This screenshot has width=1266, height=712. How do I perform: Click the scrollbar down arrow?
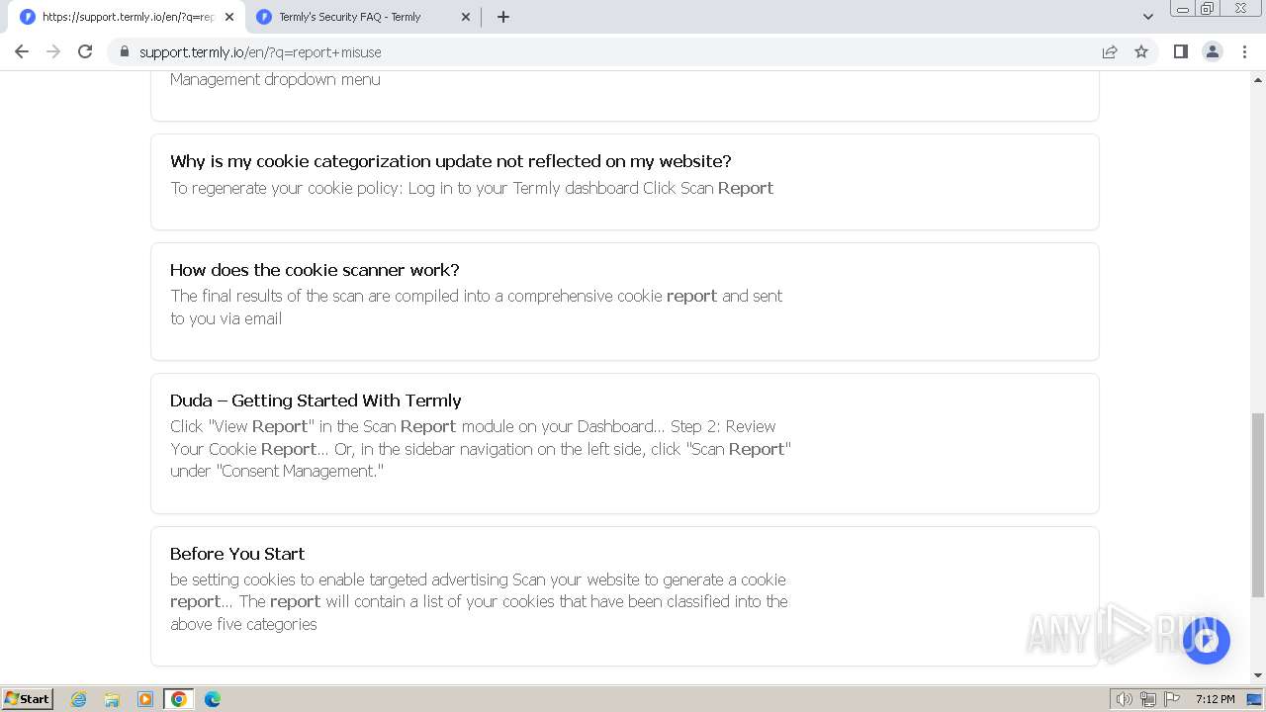coord(1258,675)
